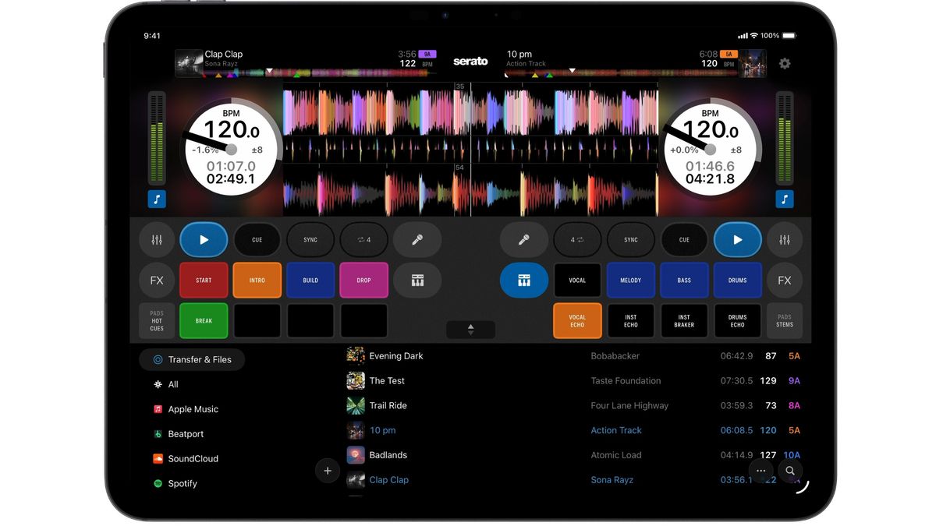The height and width of the screenshot is (526, 936).
Task: Toggle left deck pads view icon
Action: (417, 281)
